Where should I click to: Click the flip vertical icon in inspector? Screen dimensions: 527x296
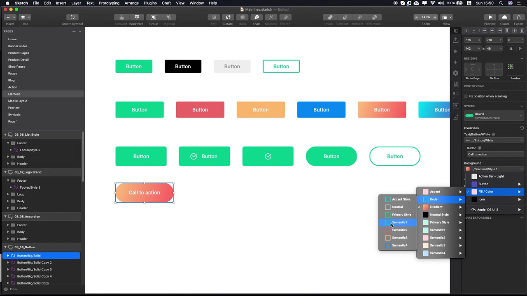point(520,49)
